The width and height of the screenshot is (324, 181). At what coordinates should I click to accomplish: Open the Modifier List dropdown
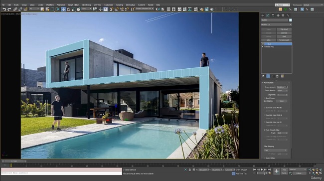click(276, 24)
